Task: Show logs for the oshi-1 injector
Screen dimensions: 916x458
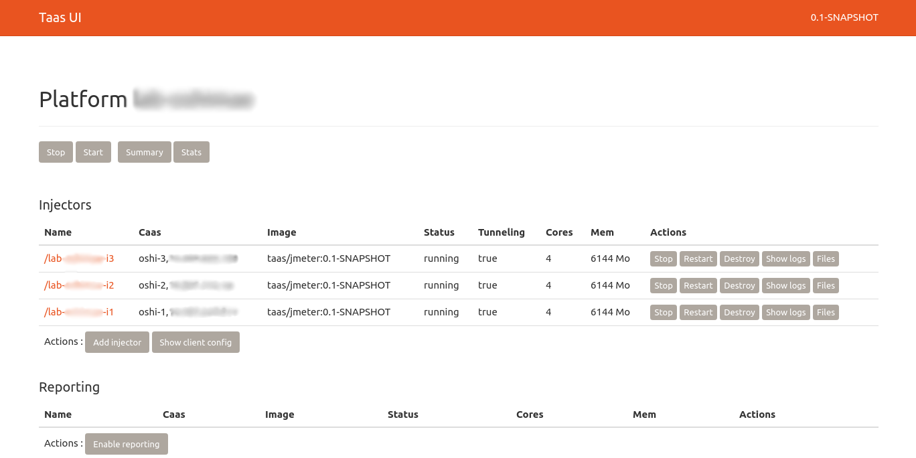Action: click(785, 313)
